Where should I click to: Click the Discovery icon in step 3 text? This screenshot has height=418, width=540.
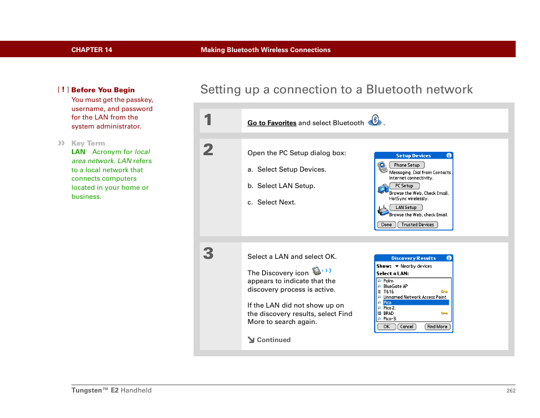pyautogui.click(x=322, y=271)
